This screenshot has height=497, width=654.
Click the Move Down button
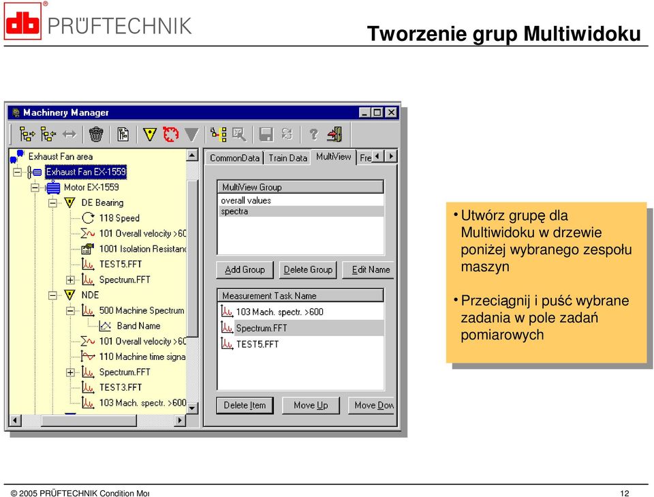(x=372, y=405)
